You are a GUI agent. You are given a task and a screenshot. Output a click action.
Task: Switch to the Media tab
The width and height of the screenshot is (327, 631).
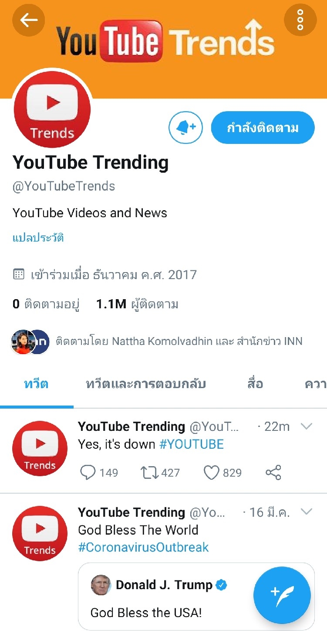pyautogui.click(x=254, y=384)
